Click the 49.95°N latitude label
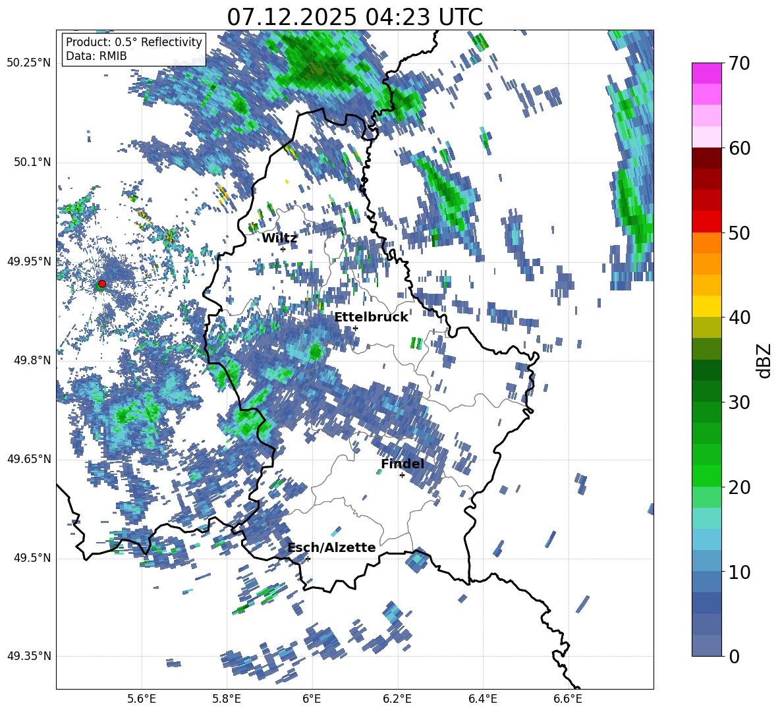Viewport: 780px width, 712px height. tap(29, 261)
